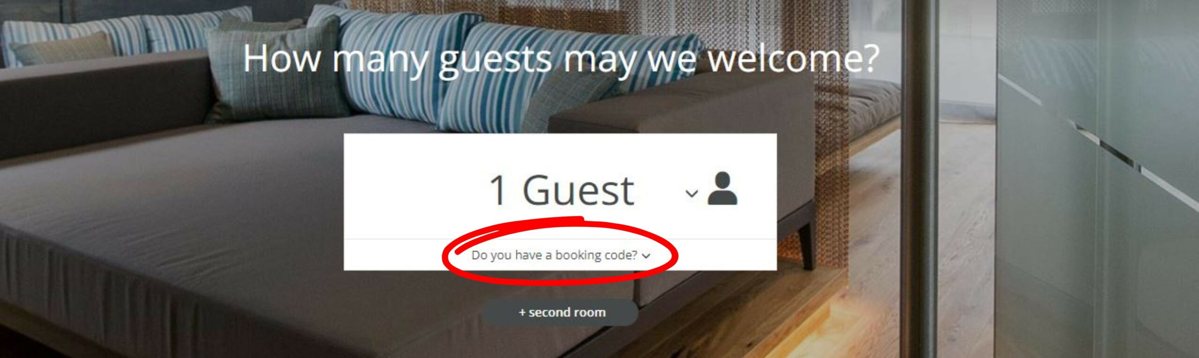1199x358 pixels.
Task: Click the number 1 in guest selector
Action: click(x=498, y=190)
